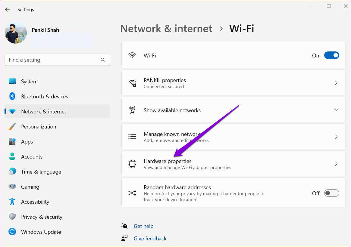Click the System monitor icon in sidebar

(12, 82)
